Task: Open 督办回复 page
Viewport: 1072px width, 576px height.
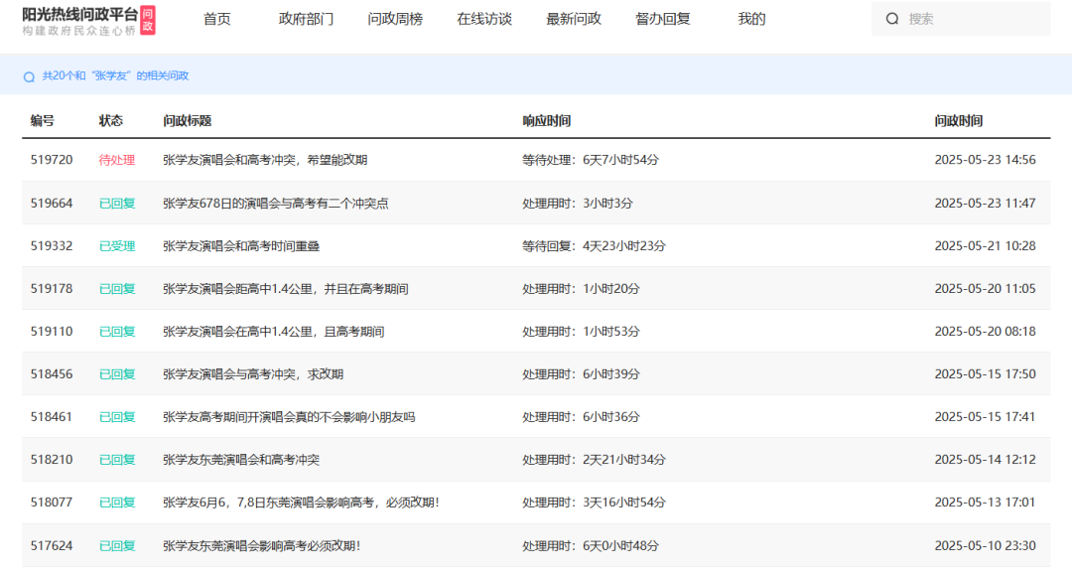Action: pos(662,19)
